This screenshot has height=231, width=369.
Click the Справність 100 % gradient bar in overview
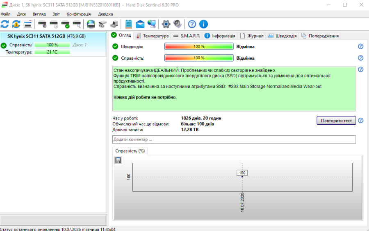coord(199,58)
